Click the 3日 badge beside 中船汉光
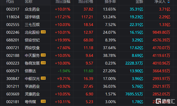This screenshot has height=106, width=177. click(43, 78)
